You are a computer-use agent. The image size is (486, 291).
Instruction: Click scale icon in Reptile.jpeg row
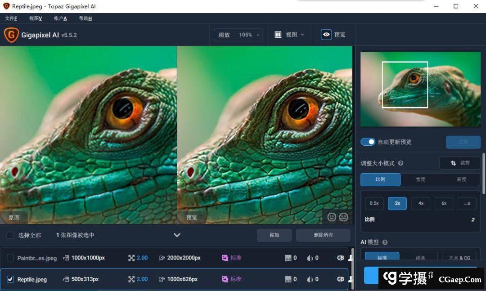131,279
